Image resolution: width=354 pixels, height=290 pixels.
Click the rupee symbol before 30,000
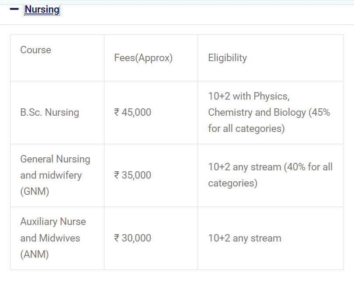click(x=117, y=238)
